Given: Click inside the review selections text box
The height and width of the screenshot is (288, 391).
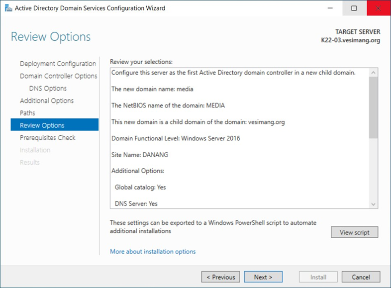Looking at the screenshot, I should click(240, 138).
